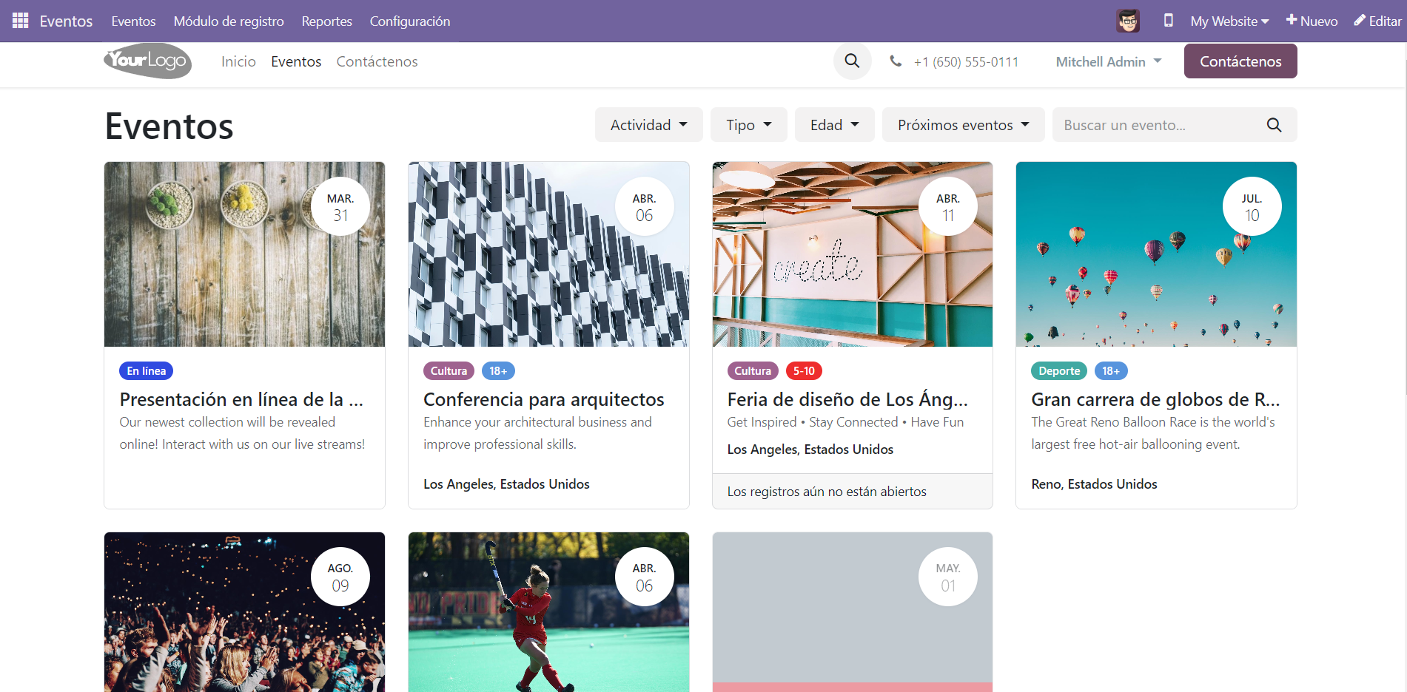Select the Eventos website nav link
The width and height of the screenshot is (1407, 692).
coord(296,61)
